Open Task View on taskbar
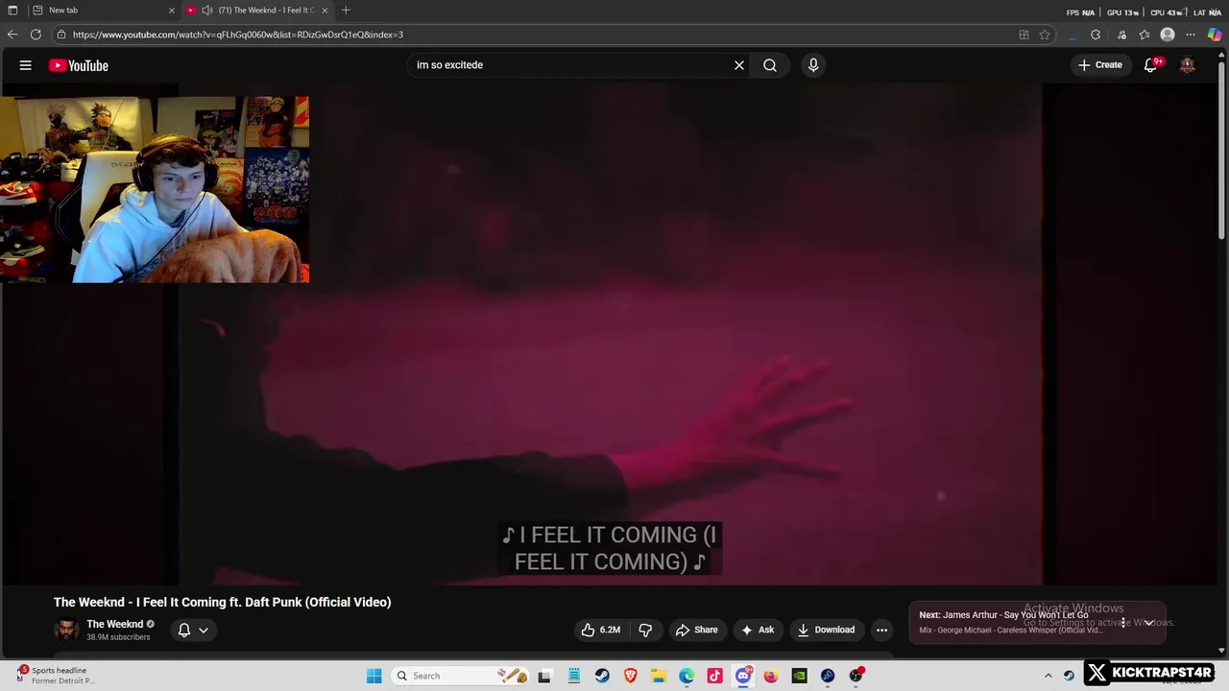This screenshot has height=691, width=1229. pyautogui.click(x=544, y=676)
